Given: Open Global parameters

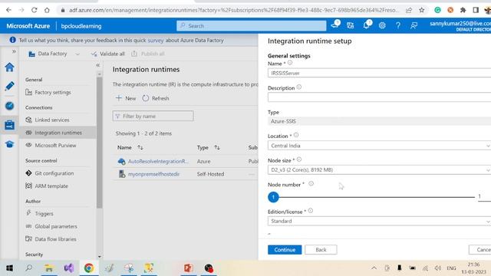Looking at the screenshot, I should (x=56, y=226).
